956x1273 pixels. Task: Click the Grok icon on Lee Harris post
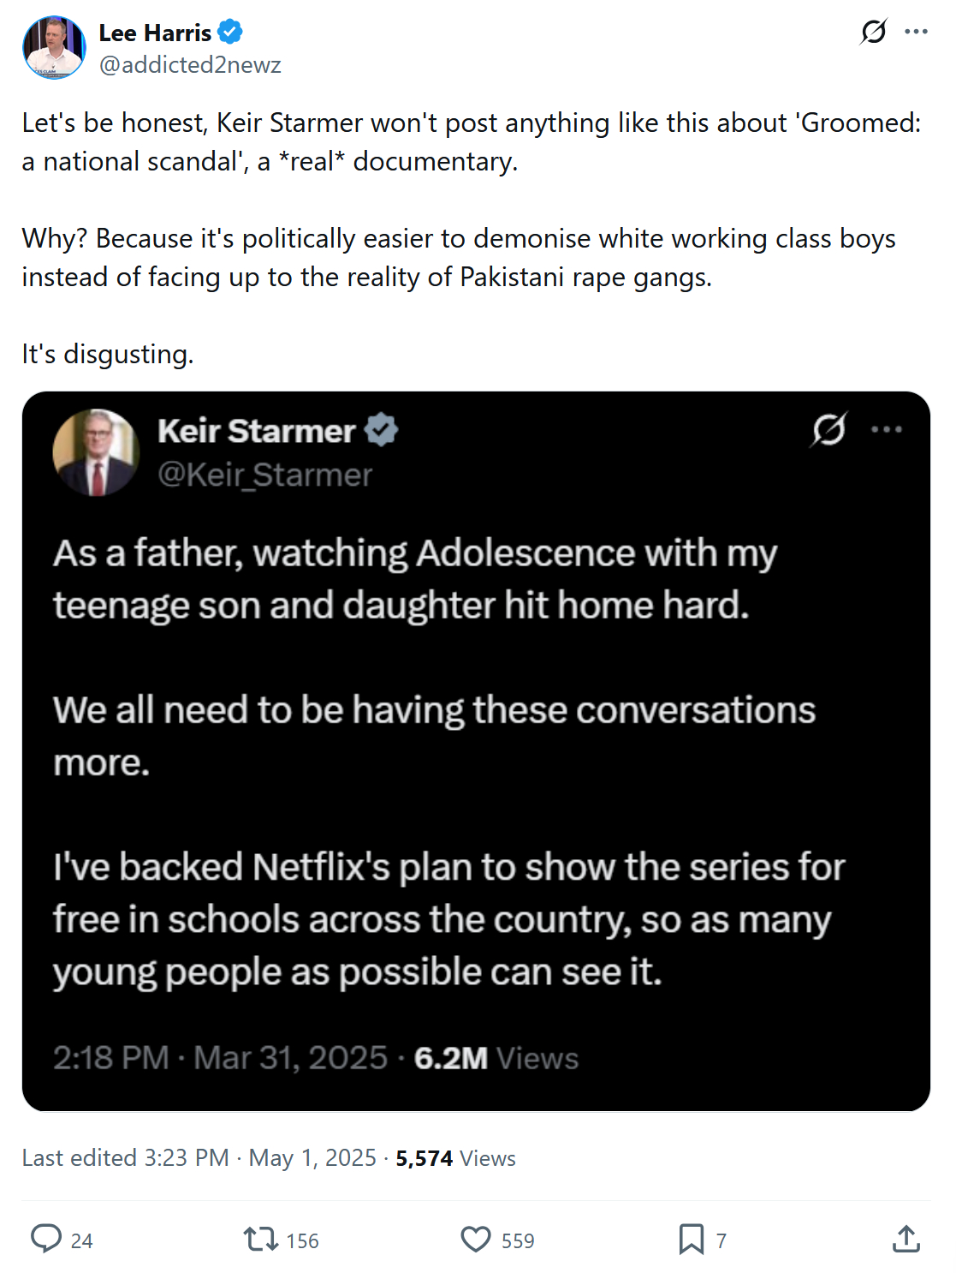tap(874, 32)
